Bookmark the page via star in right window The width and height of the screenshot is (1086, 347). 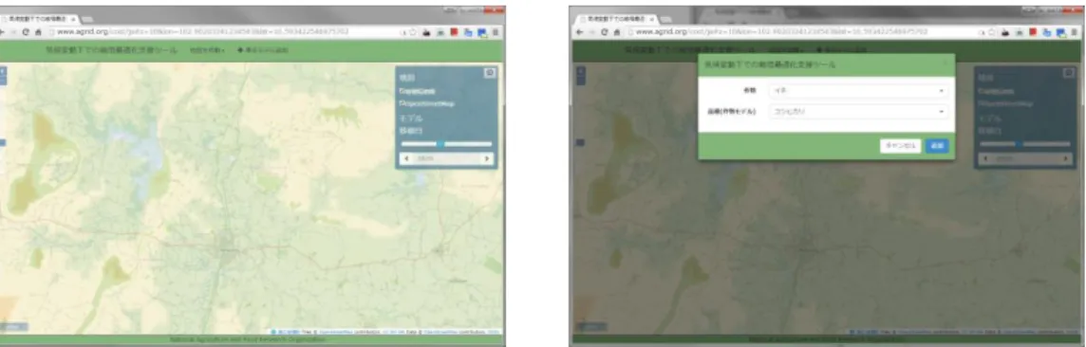(x=992, y=32)
